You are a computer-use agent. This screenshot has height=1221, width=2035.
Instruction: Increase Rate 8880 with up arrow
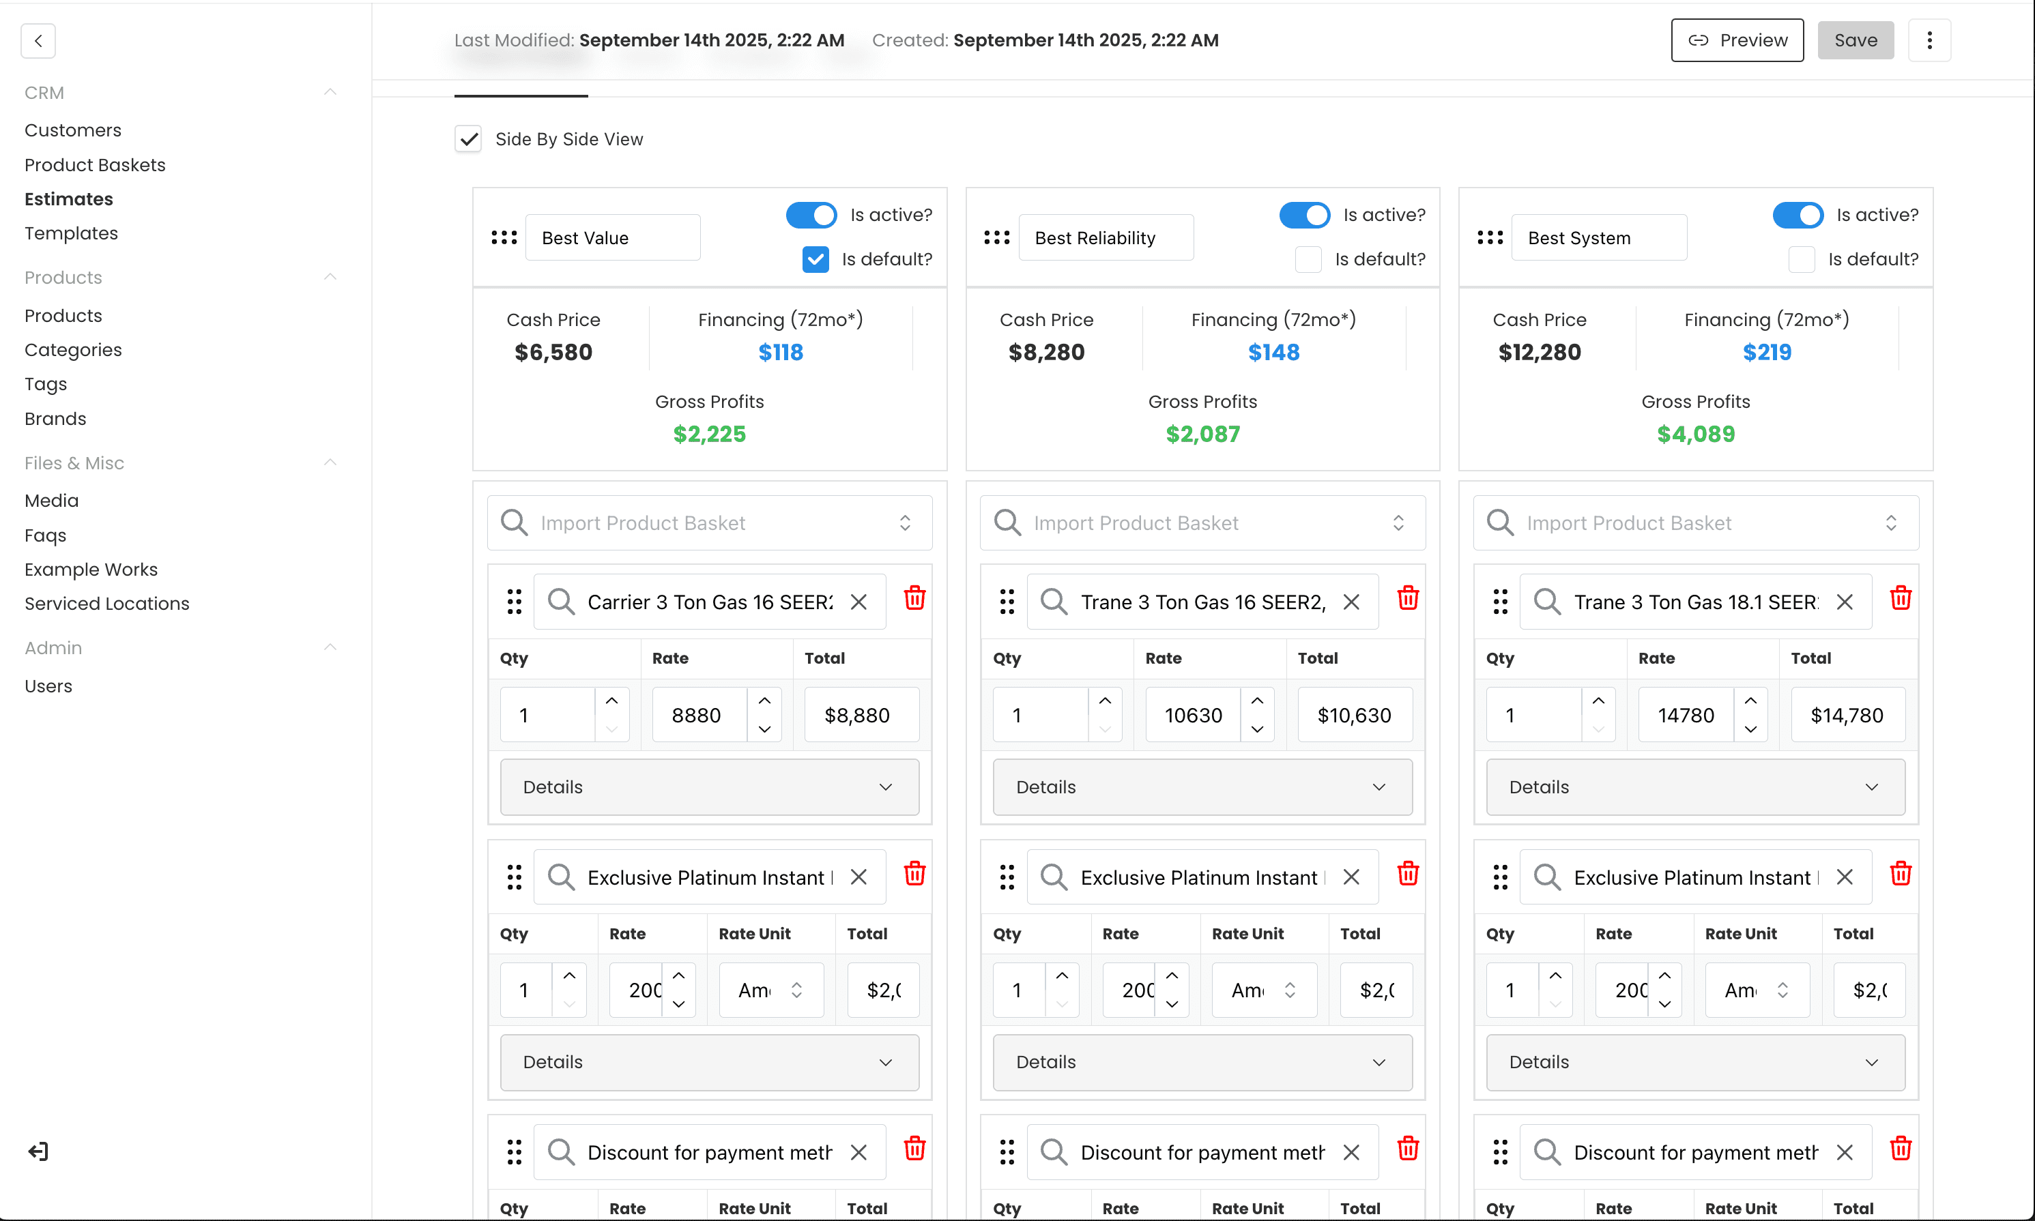(764, 701)
